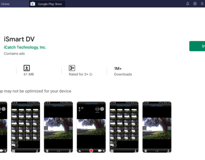Open iCatch Technology, Inc. developer link

coord(25,47)
